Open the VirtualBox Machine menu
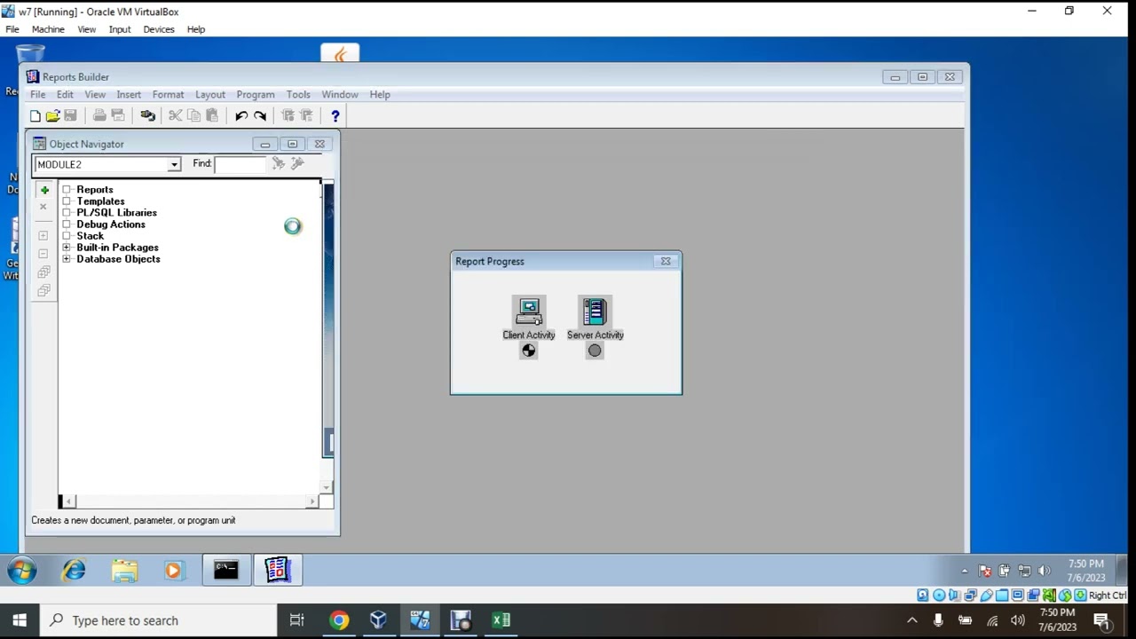This screenshot has width=1136, height=639. coord(48,29)
